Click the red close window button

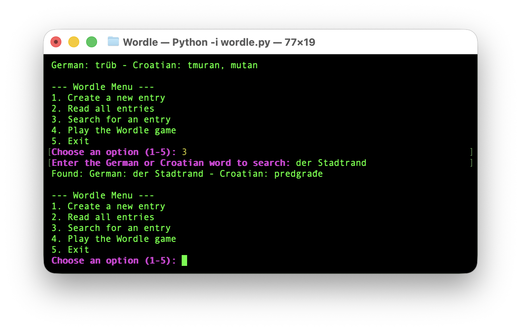[x=56, y=42]
